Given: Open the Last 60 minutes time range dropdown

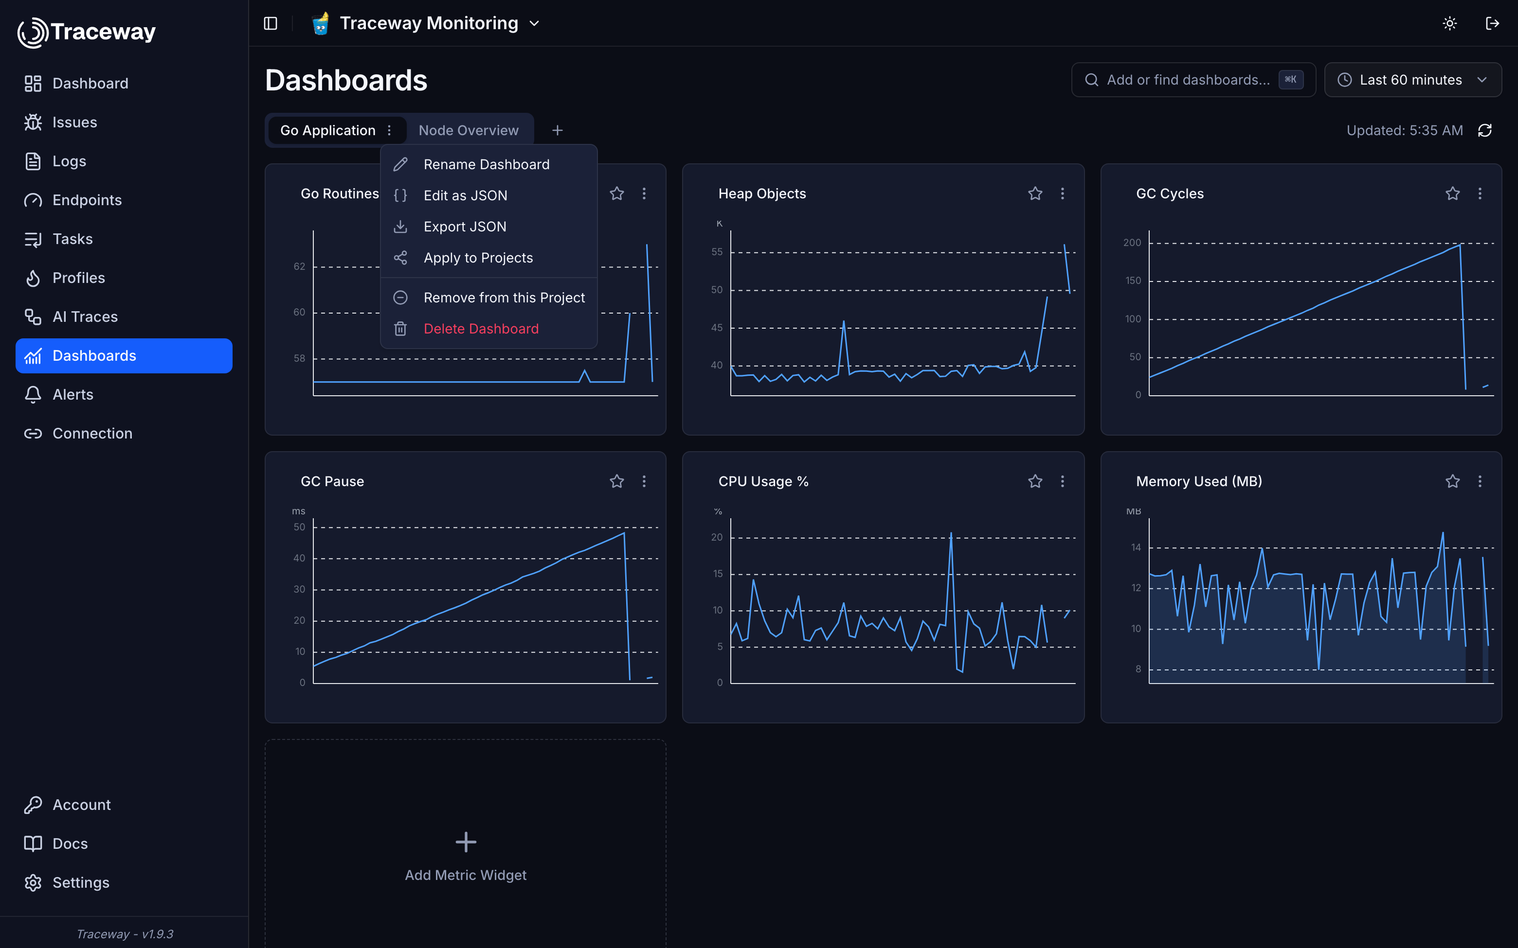Looking at the screenshot, I should 1412,80.
